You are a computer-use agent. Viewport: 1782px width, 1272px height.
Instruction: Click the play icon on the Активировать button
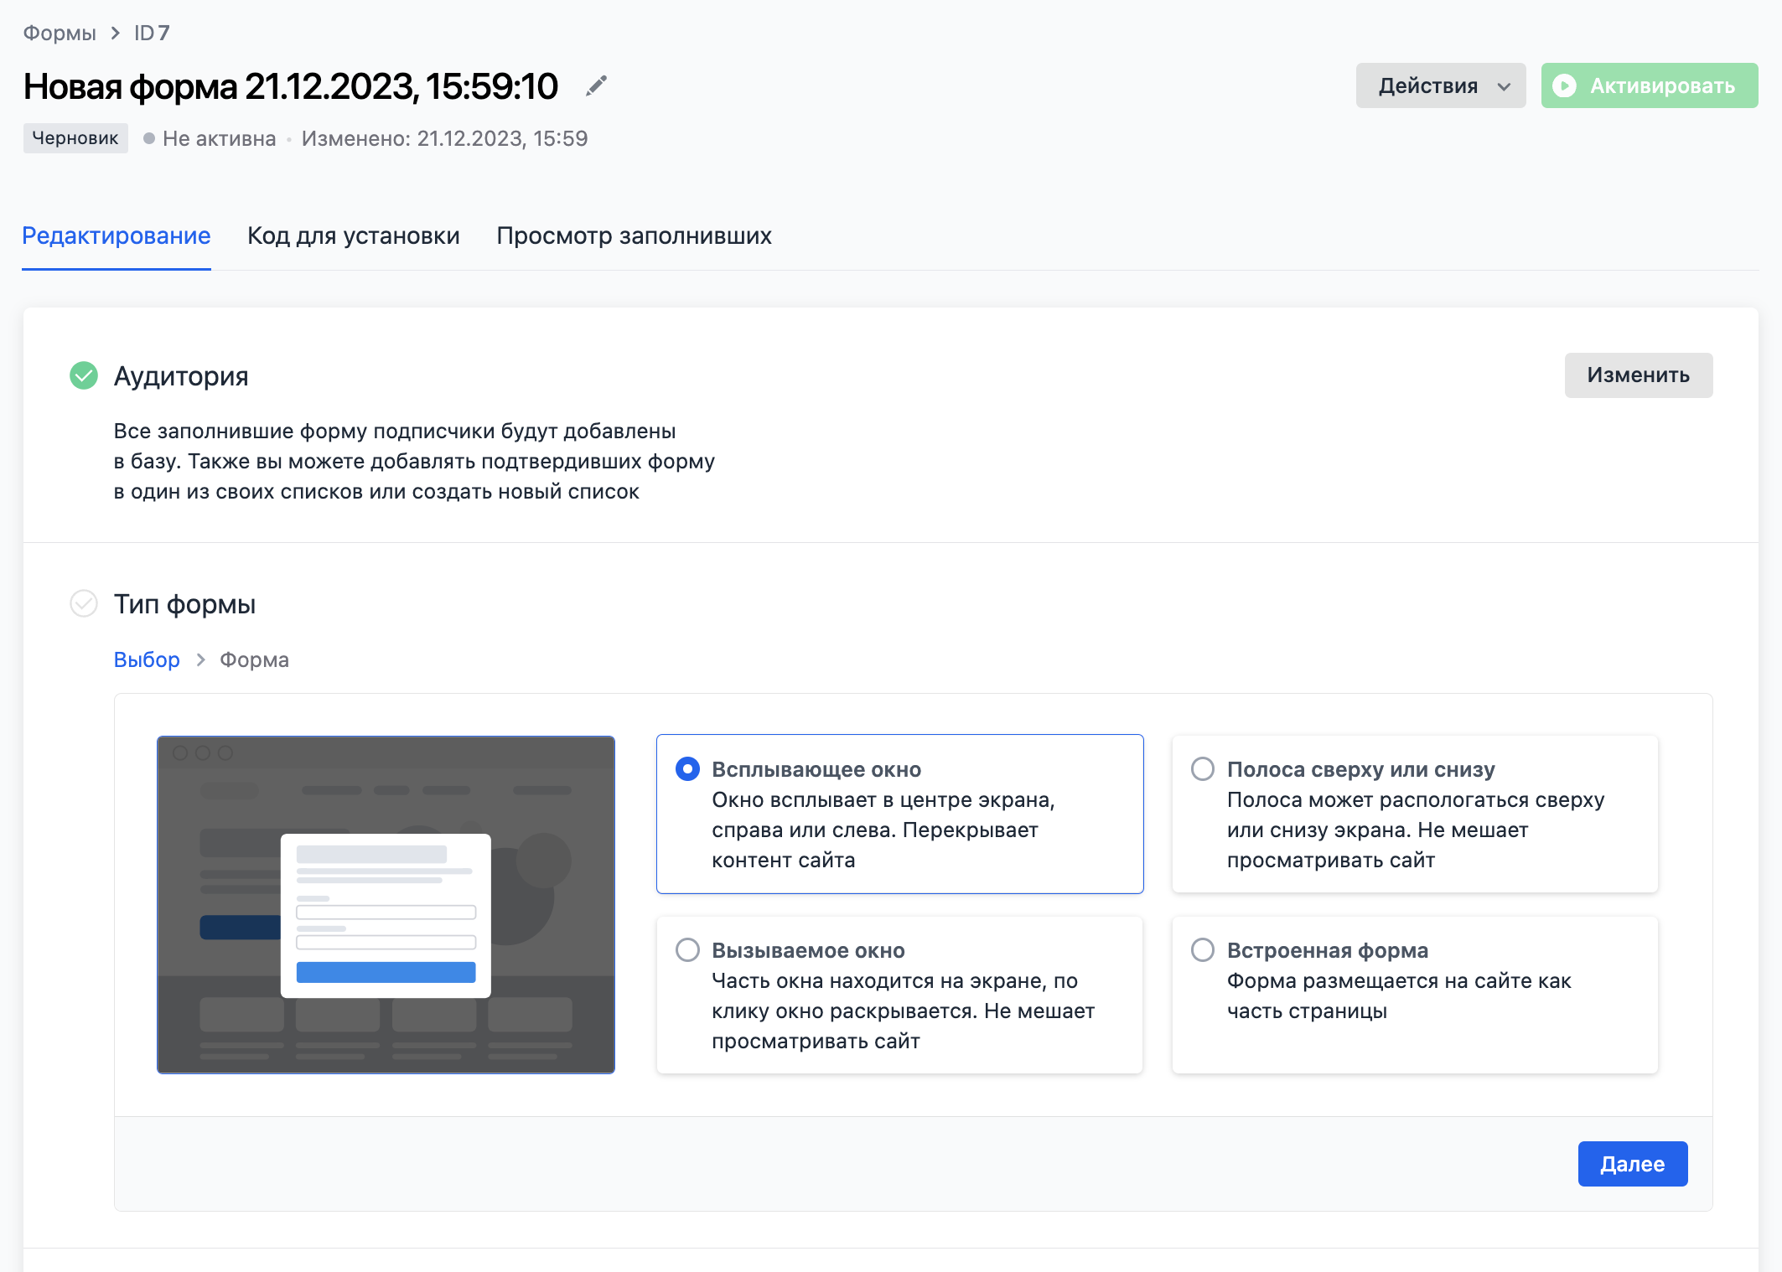point(1564,85)
